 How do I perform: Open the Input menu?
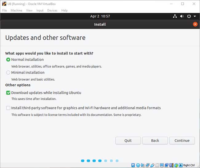[40, 10]
